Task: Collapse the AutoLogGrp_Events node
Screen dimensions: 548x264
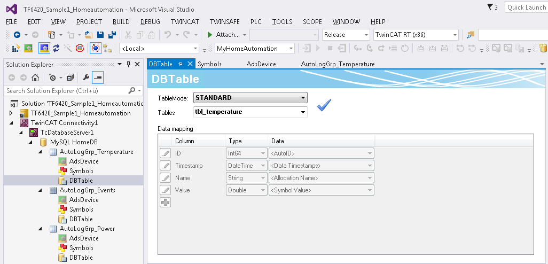Action: coord(41,190)
